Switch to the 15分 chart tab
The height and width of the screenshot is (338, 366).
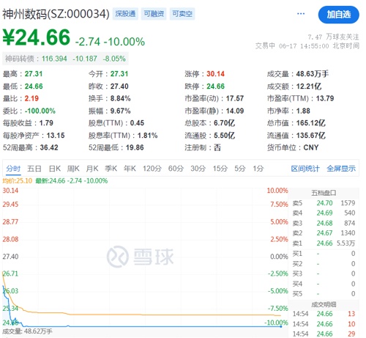(x=220, y=169)
